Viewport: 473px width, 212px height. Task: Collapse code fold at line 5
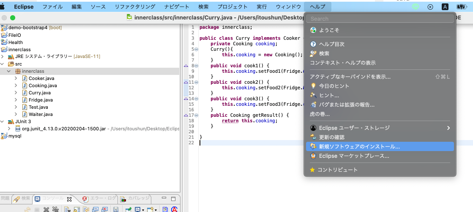[196, 49]
